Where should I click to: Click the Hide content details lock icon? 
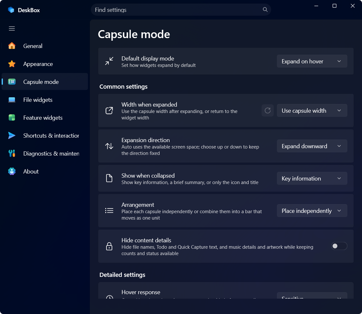tap(109, 246)
